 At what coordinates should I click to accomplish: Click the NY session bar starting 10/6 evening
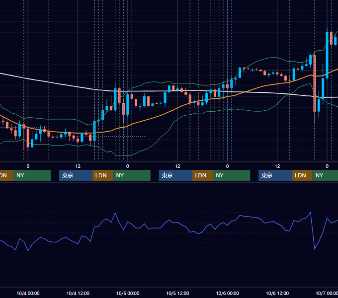[x=325, y=175]
